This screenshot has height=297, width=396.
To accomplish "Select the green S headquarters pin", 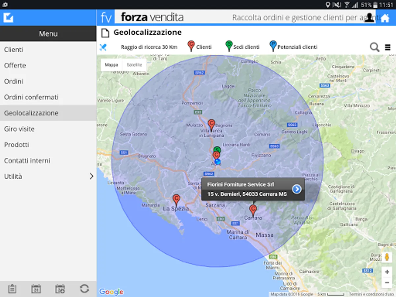I will [x=217, y=149].
